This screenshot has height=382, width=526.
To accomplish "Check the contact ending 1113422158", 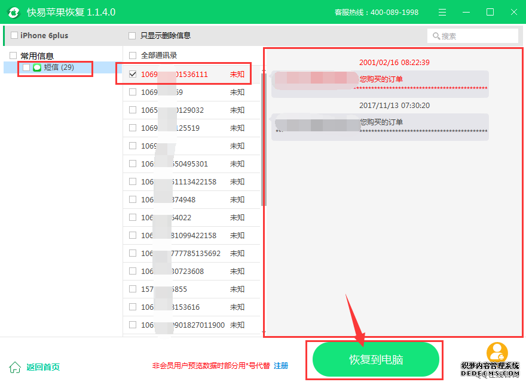I will 133,181.
